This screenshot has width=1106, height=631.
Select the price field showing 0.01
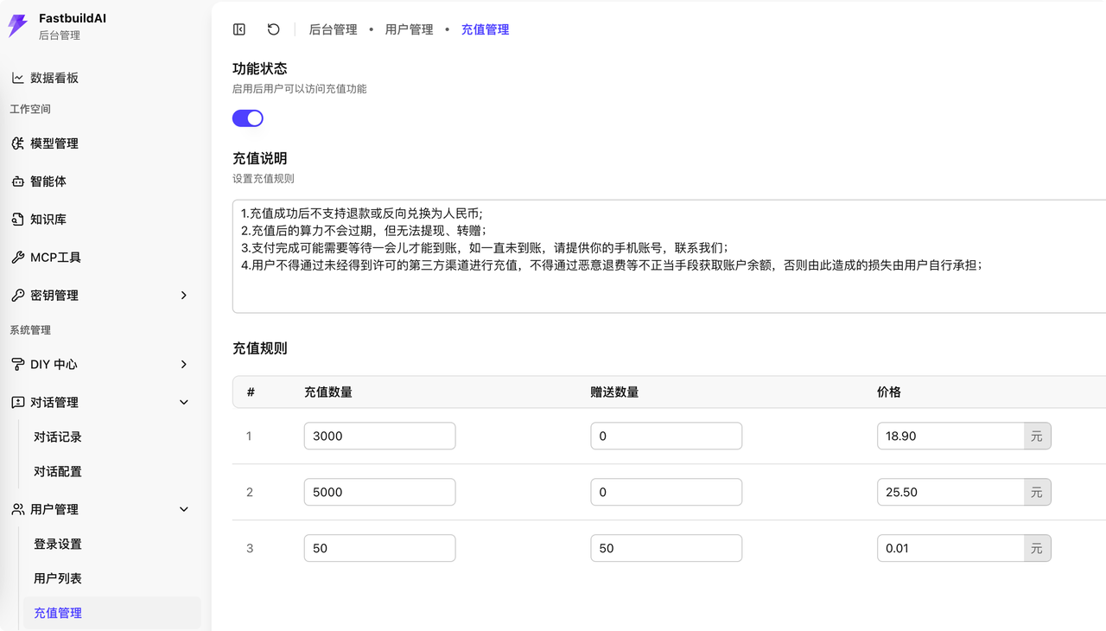(x=950, y=548)
